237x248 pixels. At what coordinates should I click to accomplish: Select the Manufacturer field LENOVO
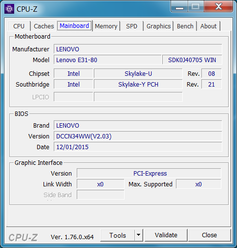click(x=138, y=49)
